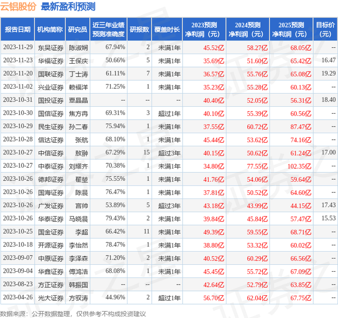The height and width of the screenshot is (318, 338).
Task: Click the 2024预测净利润 column header
Action: (x=248, y=29)
